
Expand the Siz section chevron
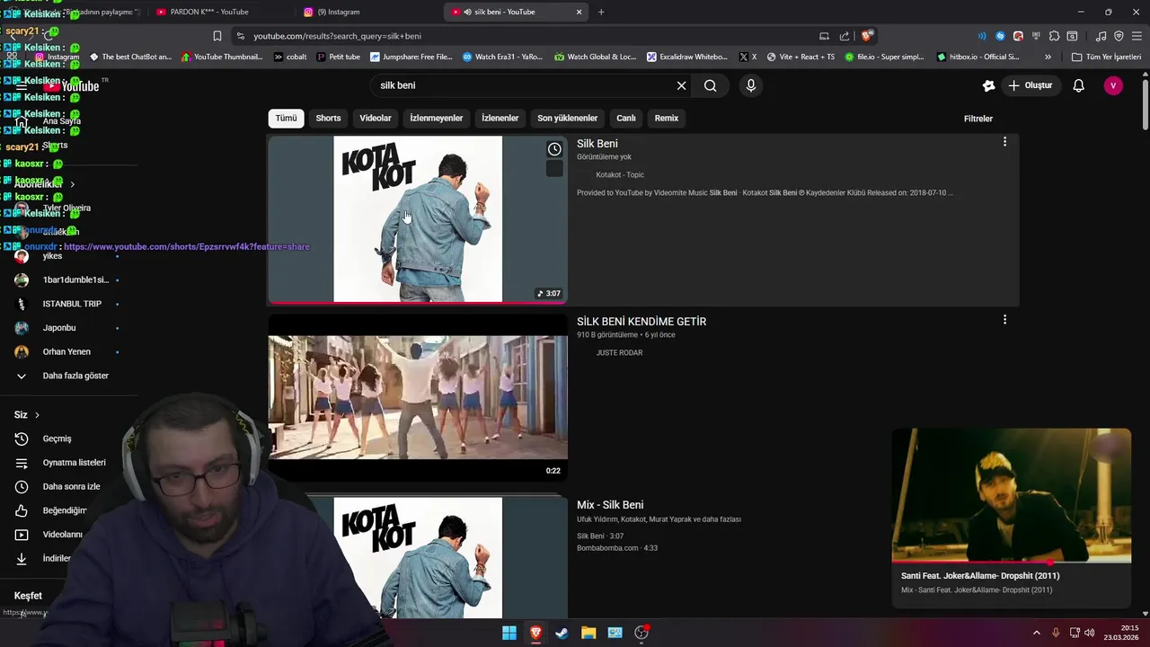[x=37, y=415]
